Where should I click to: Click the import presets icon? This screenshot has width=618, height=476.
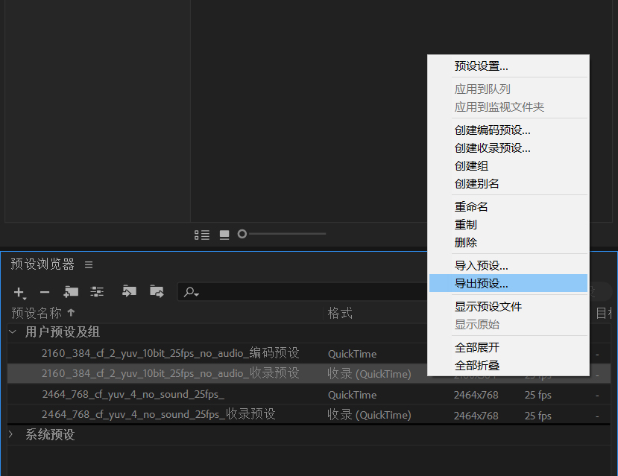130,291
